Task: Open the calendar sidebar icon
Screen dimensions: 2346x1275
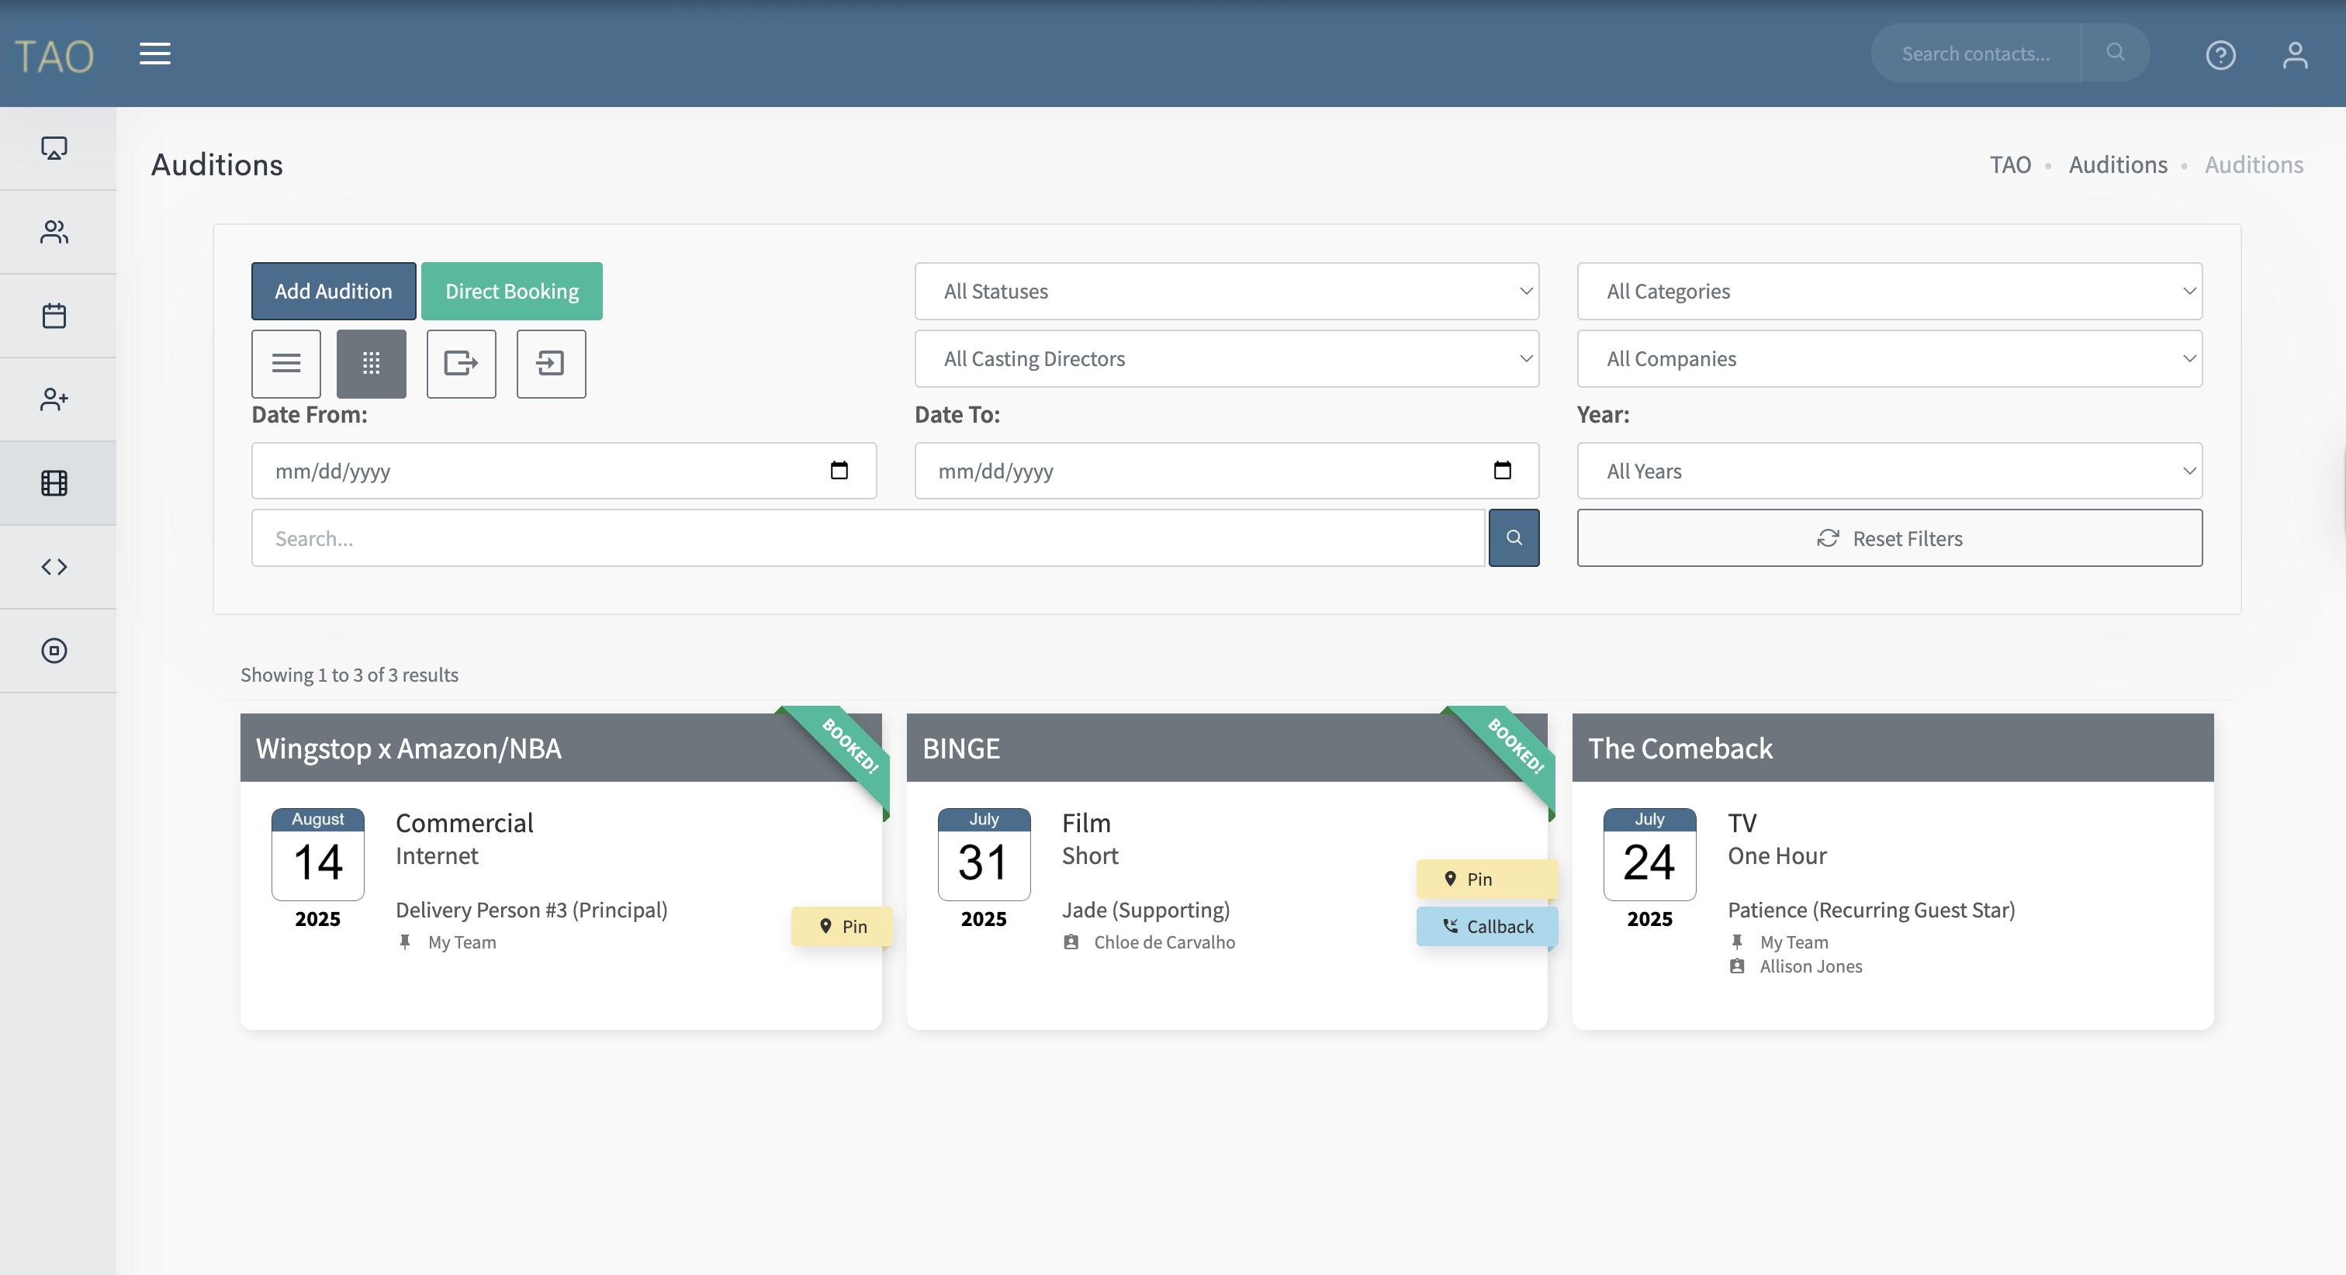Action: click(x=54, y=316)
